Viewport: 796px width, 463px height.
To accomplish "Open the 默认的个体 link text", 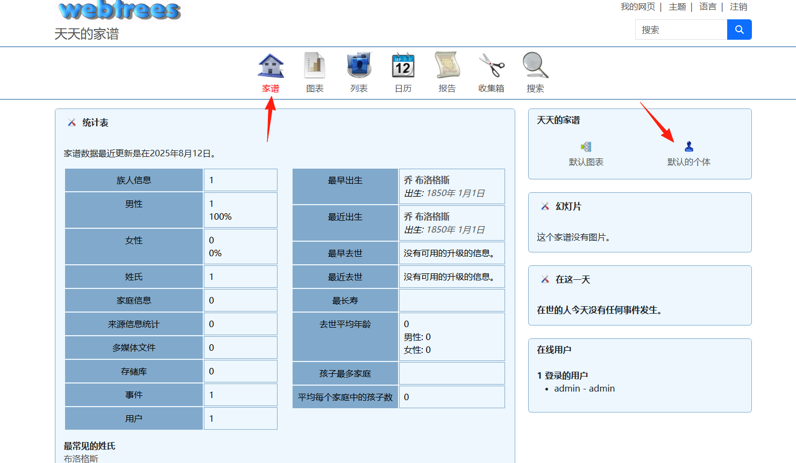I will coord(689,162).
